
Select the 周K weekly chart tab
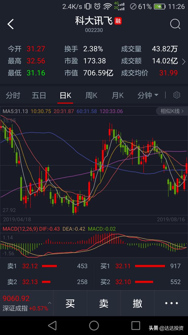click(x=91, y=95)
